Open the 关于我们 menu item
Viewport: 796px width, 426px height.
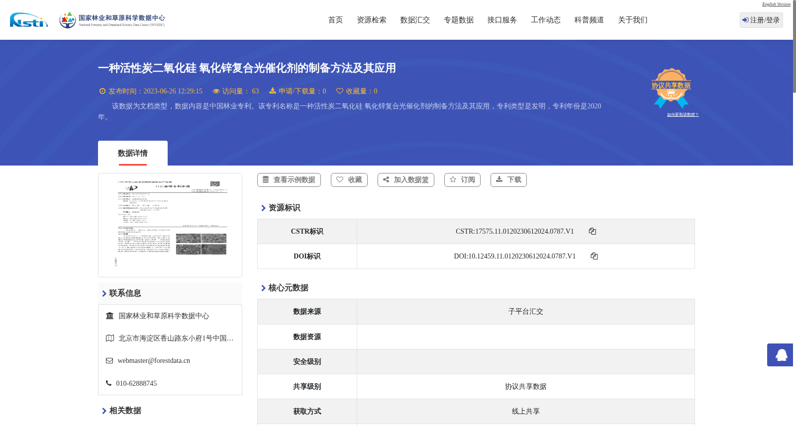point(633,20)
